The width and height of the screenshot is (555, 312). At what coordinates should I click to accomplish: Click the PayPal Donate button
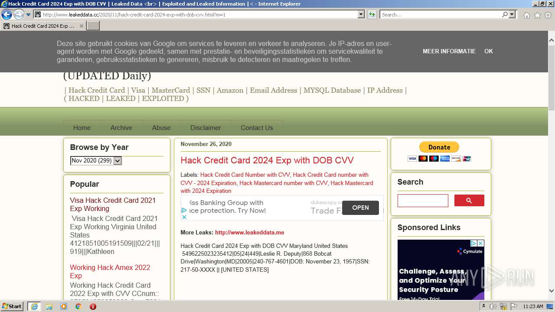[x=439, y=147]
